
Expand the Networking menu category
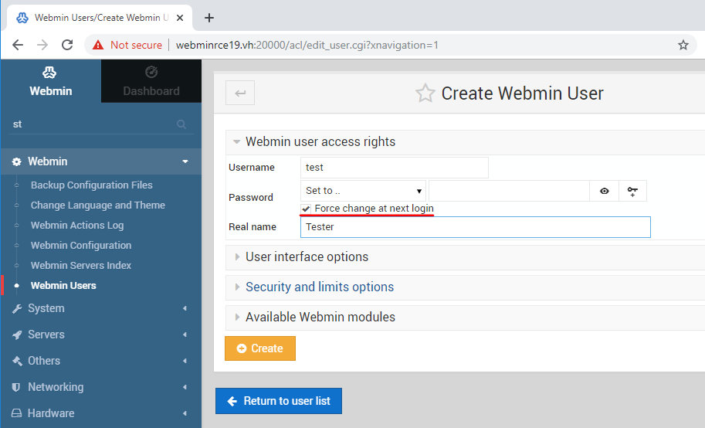(x=56, y=387)
